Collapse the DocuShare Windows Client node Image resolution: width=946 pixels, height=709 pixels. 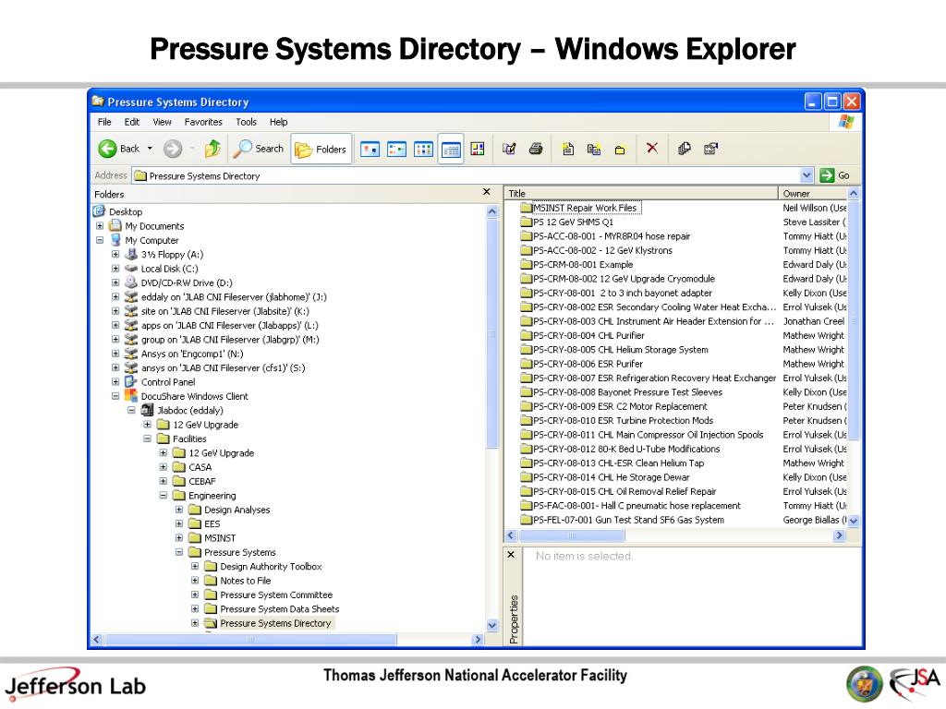[x=115, y=396]
